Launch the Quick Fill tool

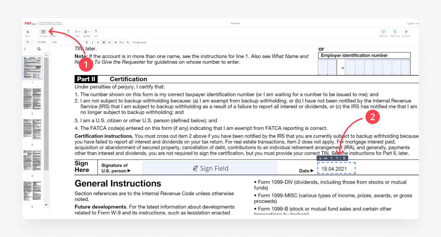(x=406, y=32)
